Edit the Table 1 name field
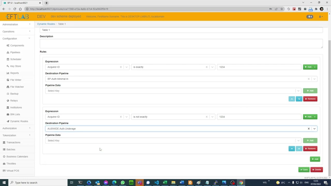331x186 pixels. pyautogui.click(x=181, y=30)
